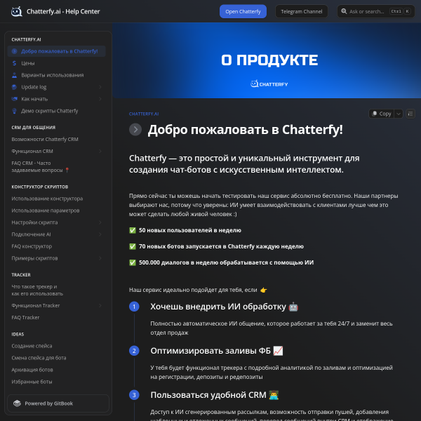Image resolution: width=421 pixels, height=421 pixels.
Task: Click the Chatterfy robot logo in header
Action: click(16, 11)
